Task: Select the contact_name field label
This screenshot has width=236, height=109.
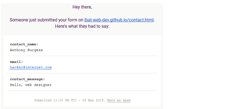Action: point(24,44)
